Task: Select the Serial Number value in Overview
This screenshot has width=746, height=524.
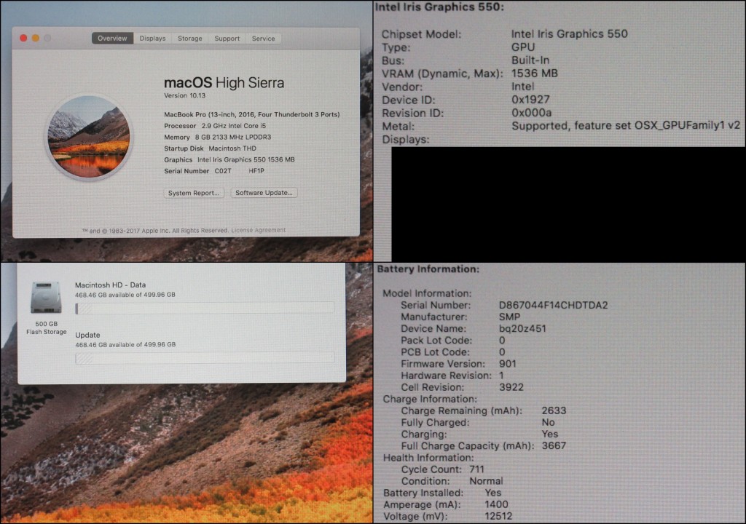Action: click(239, 171)
